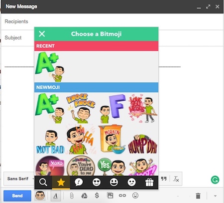Send money with the dollar sign icon
The width and height of the screenshot is (224, 203).
click(97, 196)
